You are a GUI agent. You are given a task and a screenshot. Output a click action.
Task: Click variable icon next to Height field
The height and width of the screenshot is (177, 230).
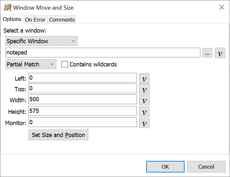144,112
